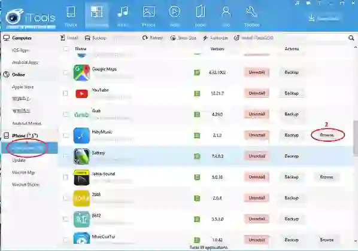Open the Books section icon
Screen dimensions: 358x251
(x=200, y=12)
